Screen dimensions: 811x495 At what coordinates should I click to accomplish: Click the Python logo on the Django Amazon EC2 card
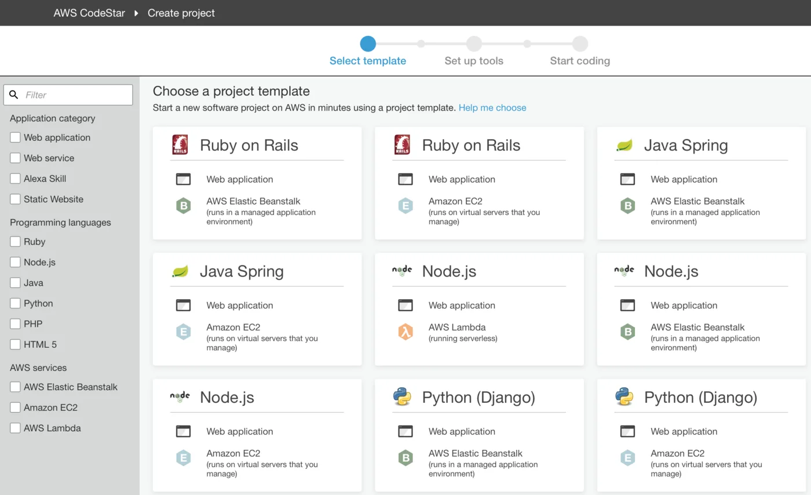pyautogui.click(x=624, y=397)
